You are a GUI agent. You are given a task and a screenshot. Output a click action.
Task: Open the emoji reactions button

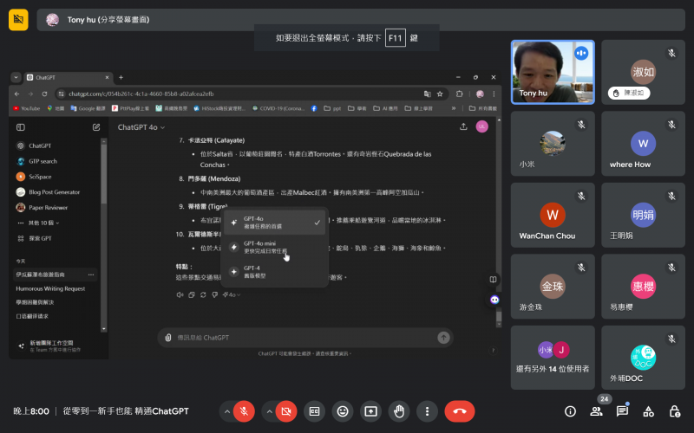(343, 411)
